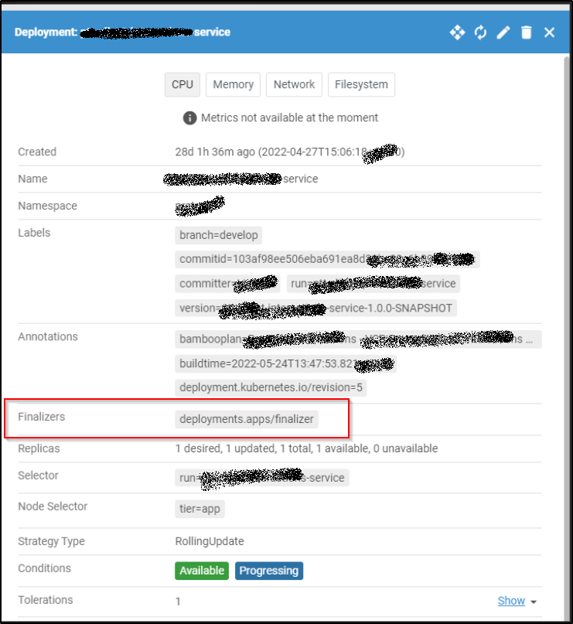Edit the deployment with pencil icon
The image size is (573, 624).
click(x=503, y=32)
